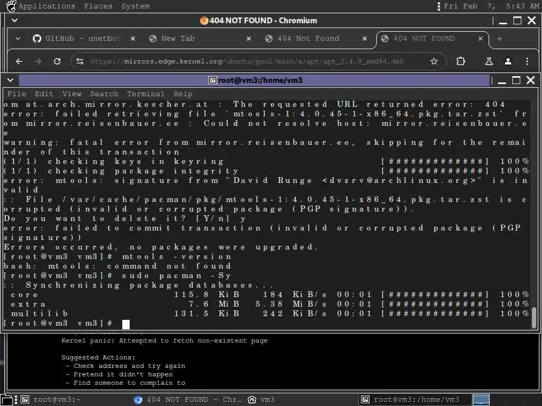Open terminal Terminal menu
This screenshot has height=406, width=542.
146,94
